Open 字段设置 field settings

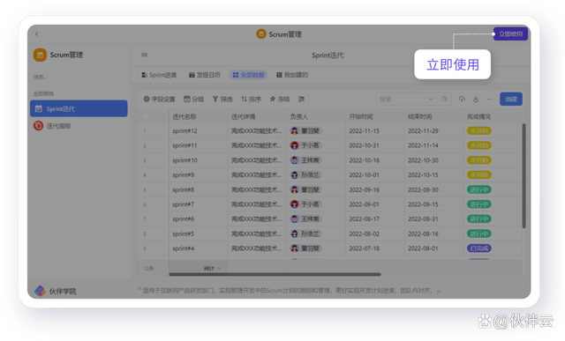(x=159, y=99)
